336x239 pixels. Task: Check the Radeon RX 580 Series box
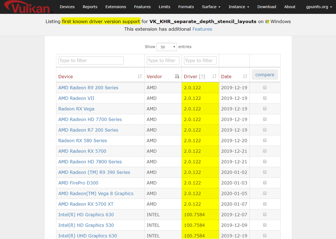tap(265, 140)
